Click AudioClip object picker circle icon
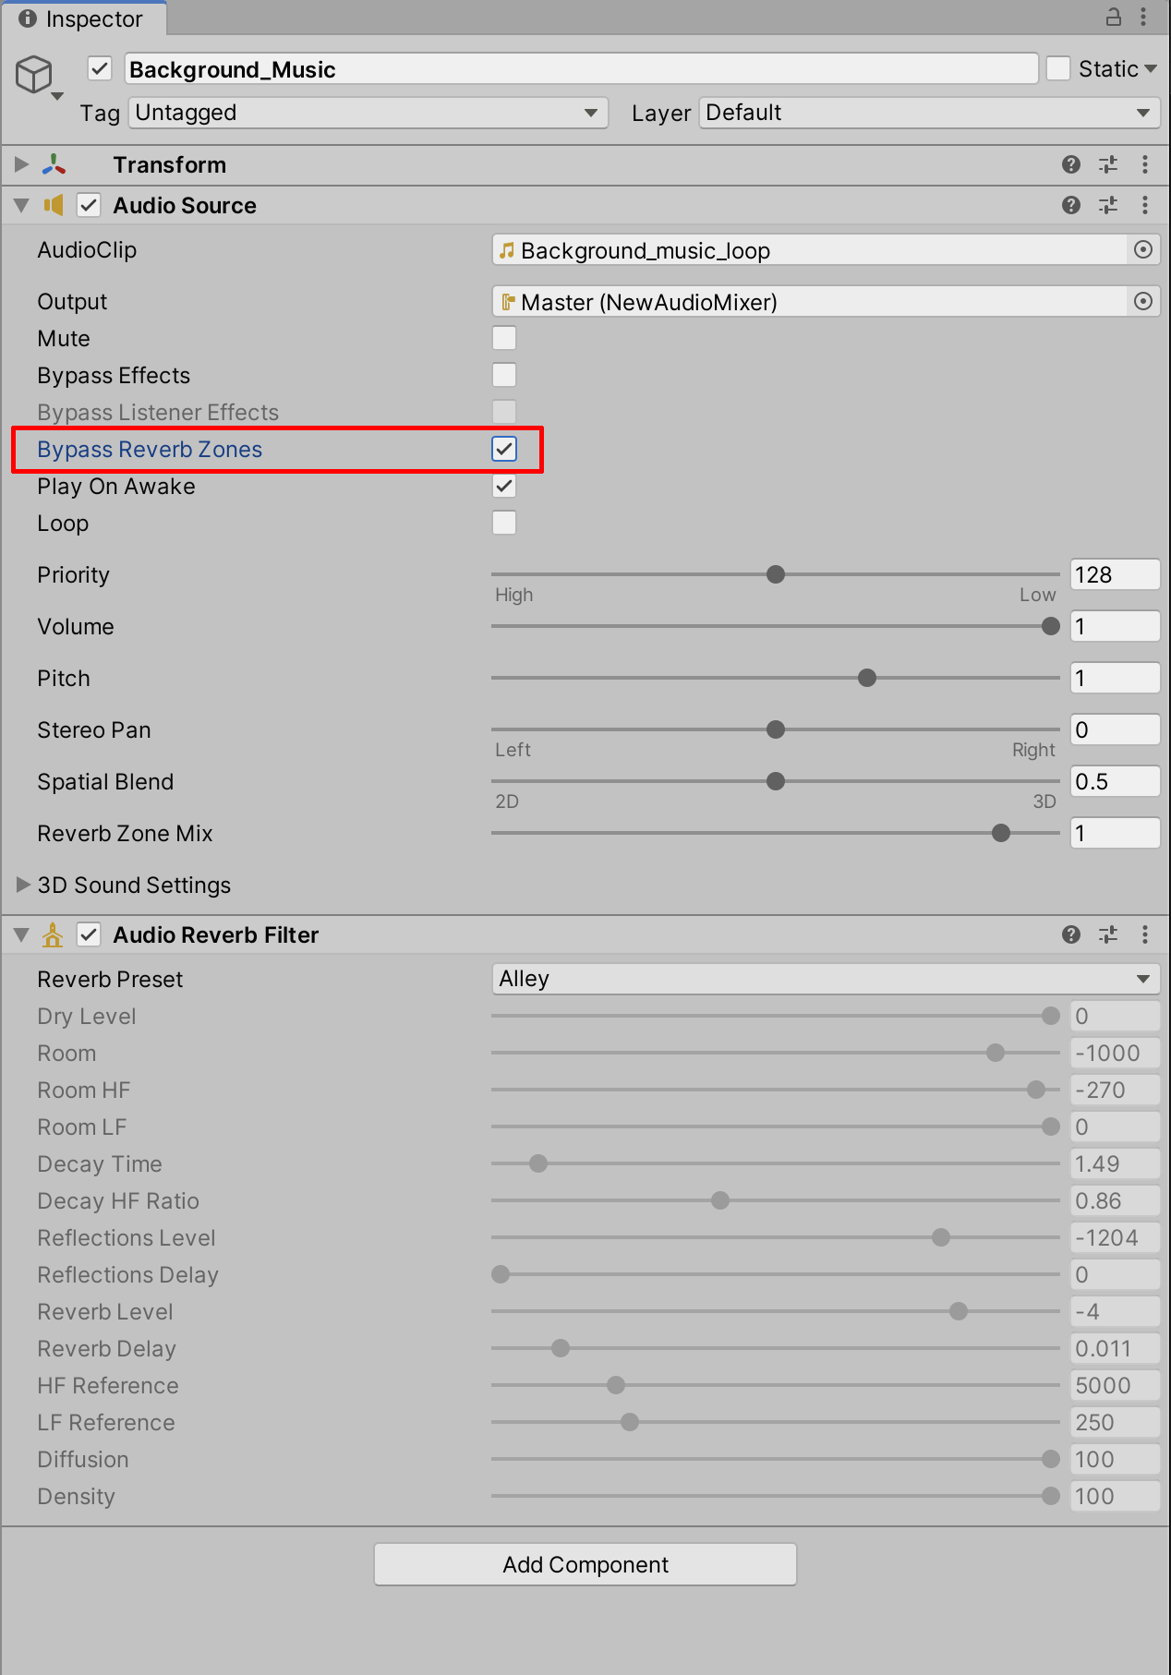The height and width of the screenshot is (1675, 1171). click(1143, 249)
